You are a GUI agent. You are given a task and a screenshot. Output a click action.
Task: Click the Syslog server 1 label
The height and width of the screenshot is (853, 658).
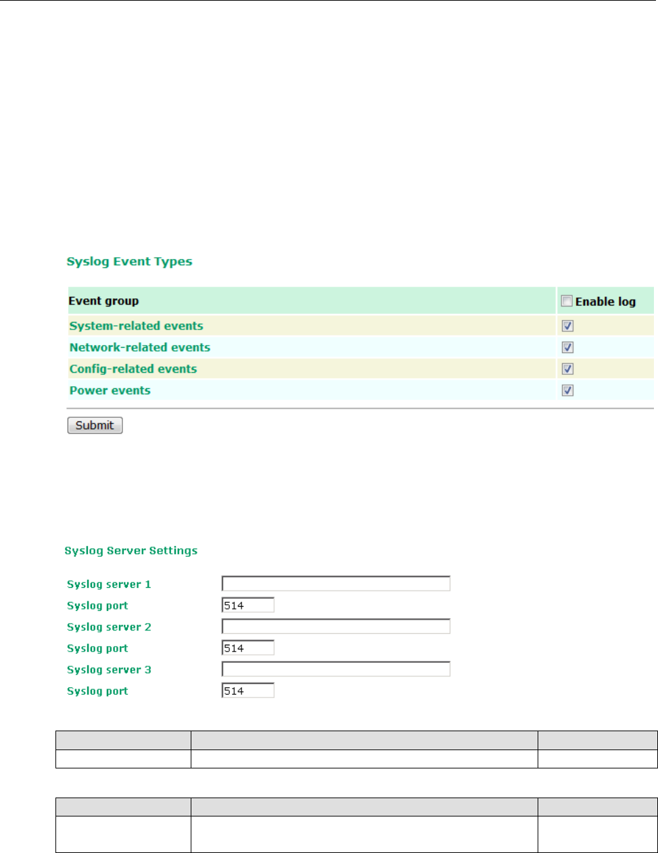pyautogui.click(x=109, y=584)
